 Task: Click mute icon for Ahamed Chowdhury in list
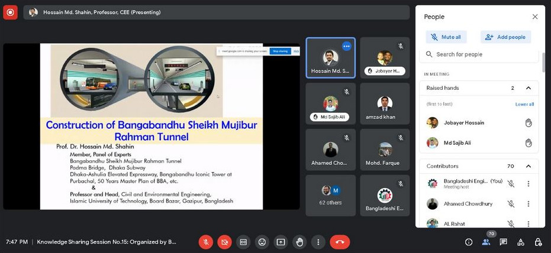pyautogui.click(x=511, y=204)
